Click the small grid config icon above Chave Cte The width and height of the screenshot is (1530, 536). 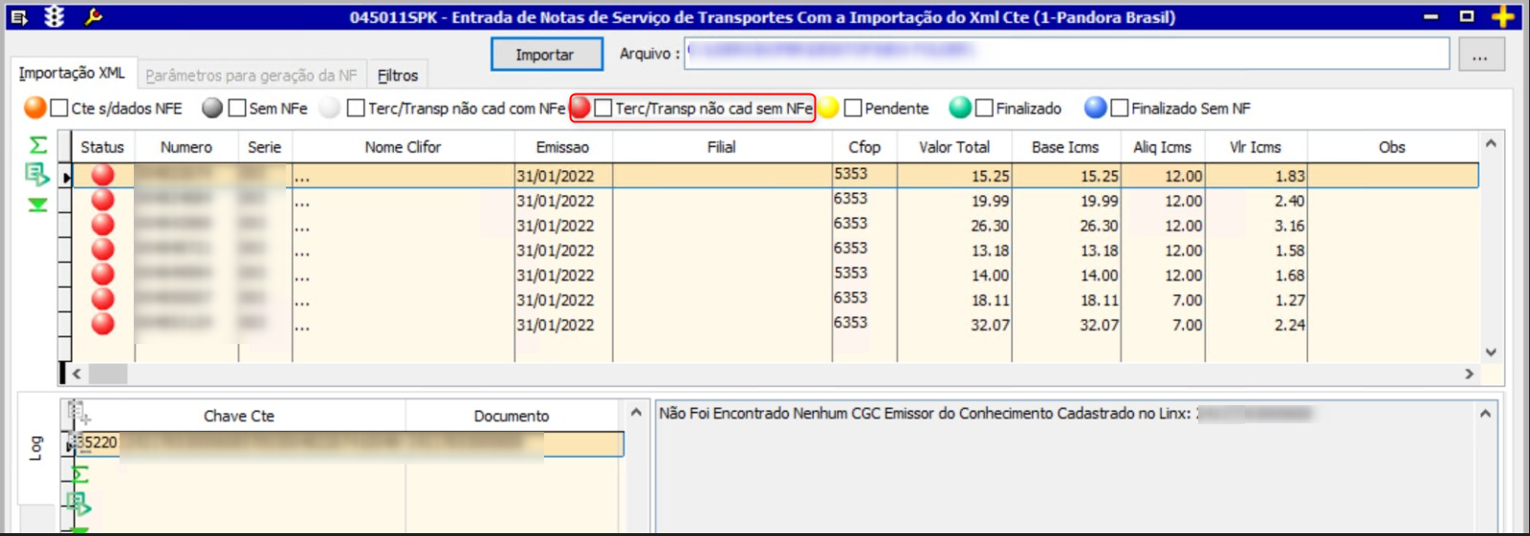tap(78, 413)
